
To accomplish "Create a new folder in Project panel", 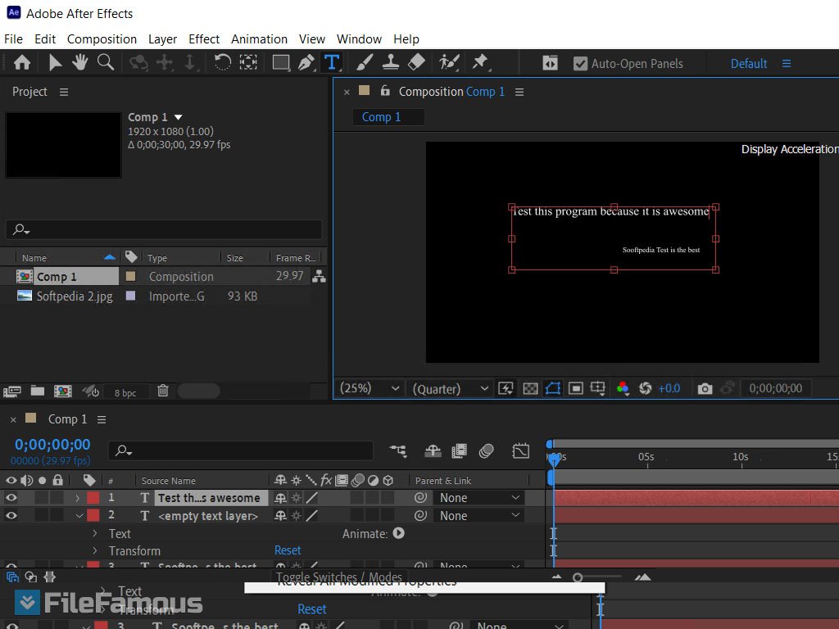I will point(38,391).
